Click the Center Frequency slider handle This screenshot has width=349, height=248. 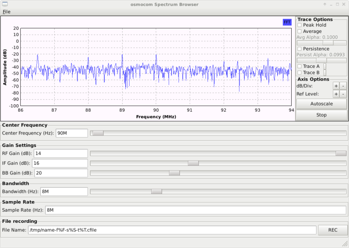click(x=98, y=133)
